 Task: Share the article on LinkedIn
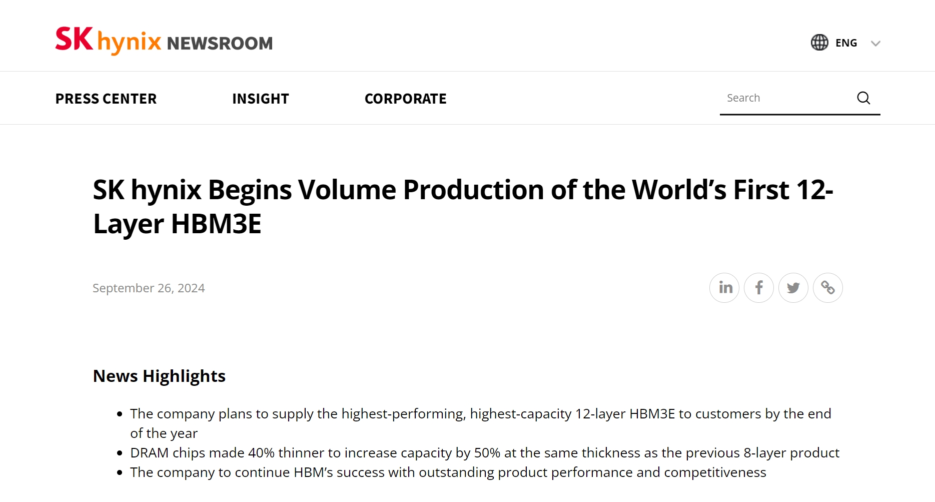click(x=724, y=288)
